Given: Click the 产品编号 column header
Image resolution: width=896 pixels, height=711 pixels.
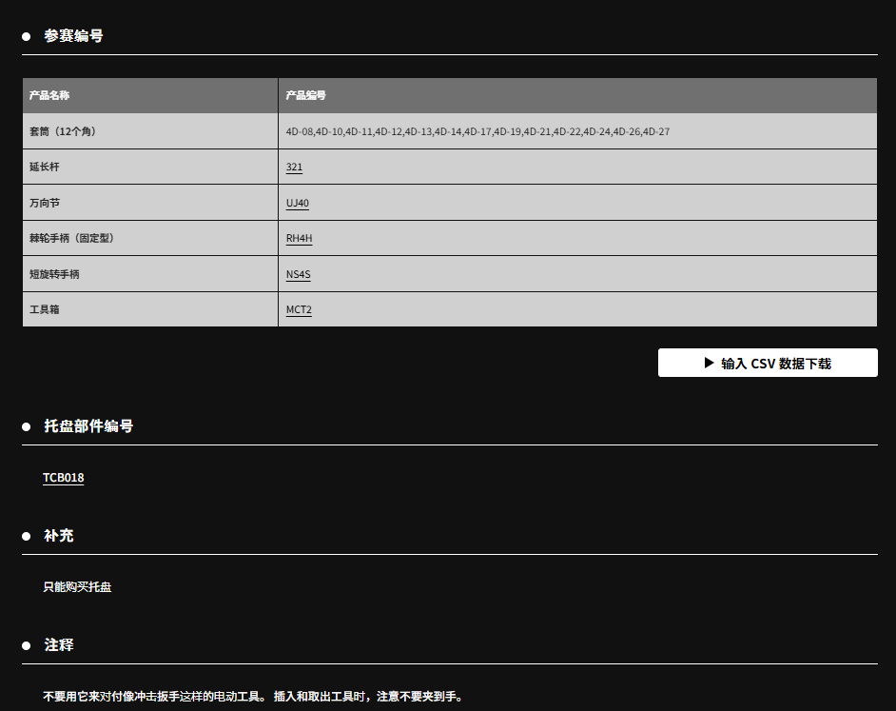Looking at the screenshot, I should 306,96.
